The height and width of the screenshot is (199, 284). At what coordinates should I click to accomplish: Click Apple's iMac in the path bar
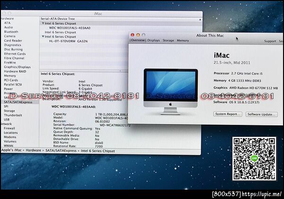[11, 150]
